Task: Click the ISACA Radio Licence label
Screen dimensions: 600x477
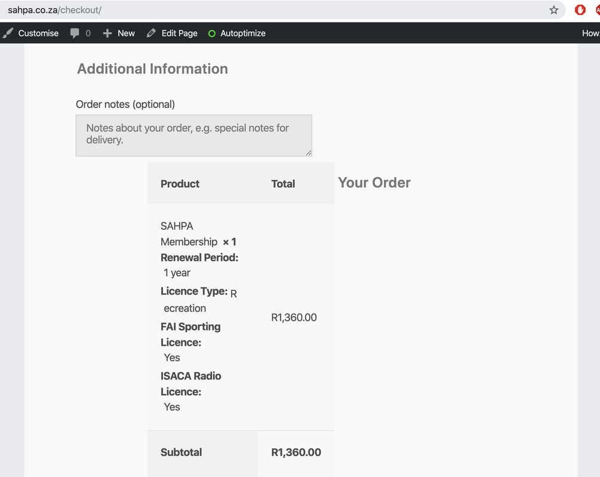Action: click(191, 384)
